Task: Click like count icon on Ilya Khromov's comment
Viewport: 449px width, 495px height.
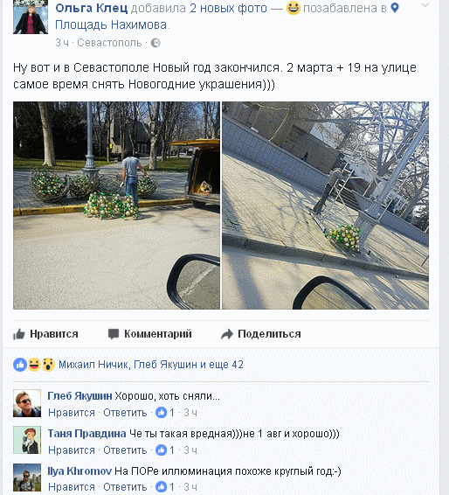Action: coord(161,487)
